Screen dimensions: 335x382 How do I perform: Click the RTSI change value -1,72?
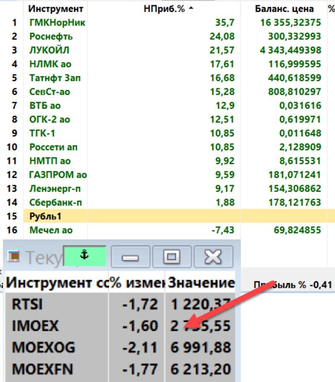point(140,304)
